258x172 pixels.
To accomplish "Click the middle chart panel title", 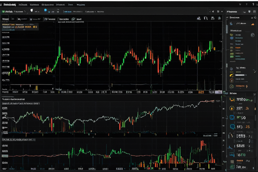I will pos(13,99).
